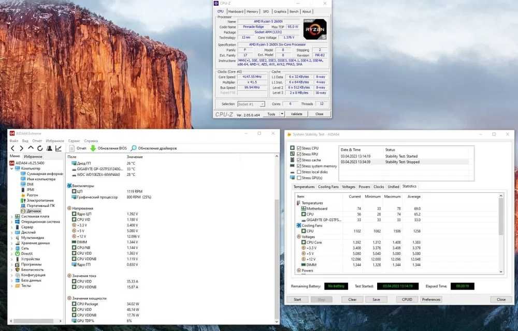518x331 pixels.
Task: Expand the Дисплей node
Action: pos(12,232)
